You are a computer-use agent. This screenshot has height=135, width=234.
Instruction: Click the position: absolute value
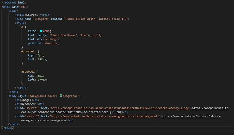tap(51, 43)
